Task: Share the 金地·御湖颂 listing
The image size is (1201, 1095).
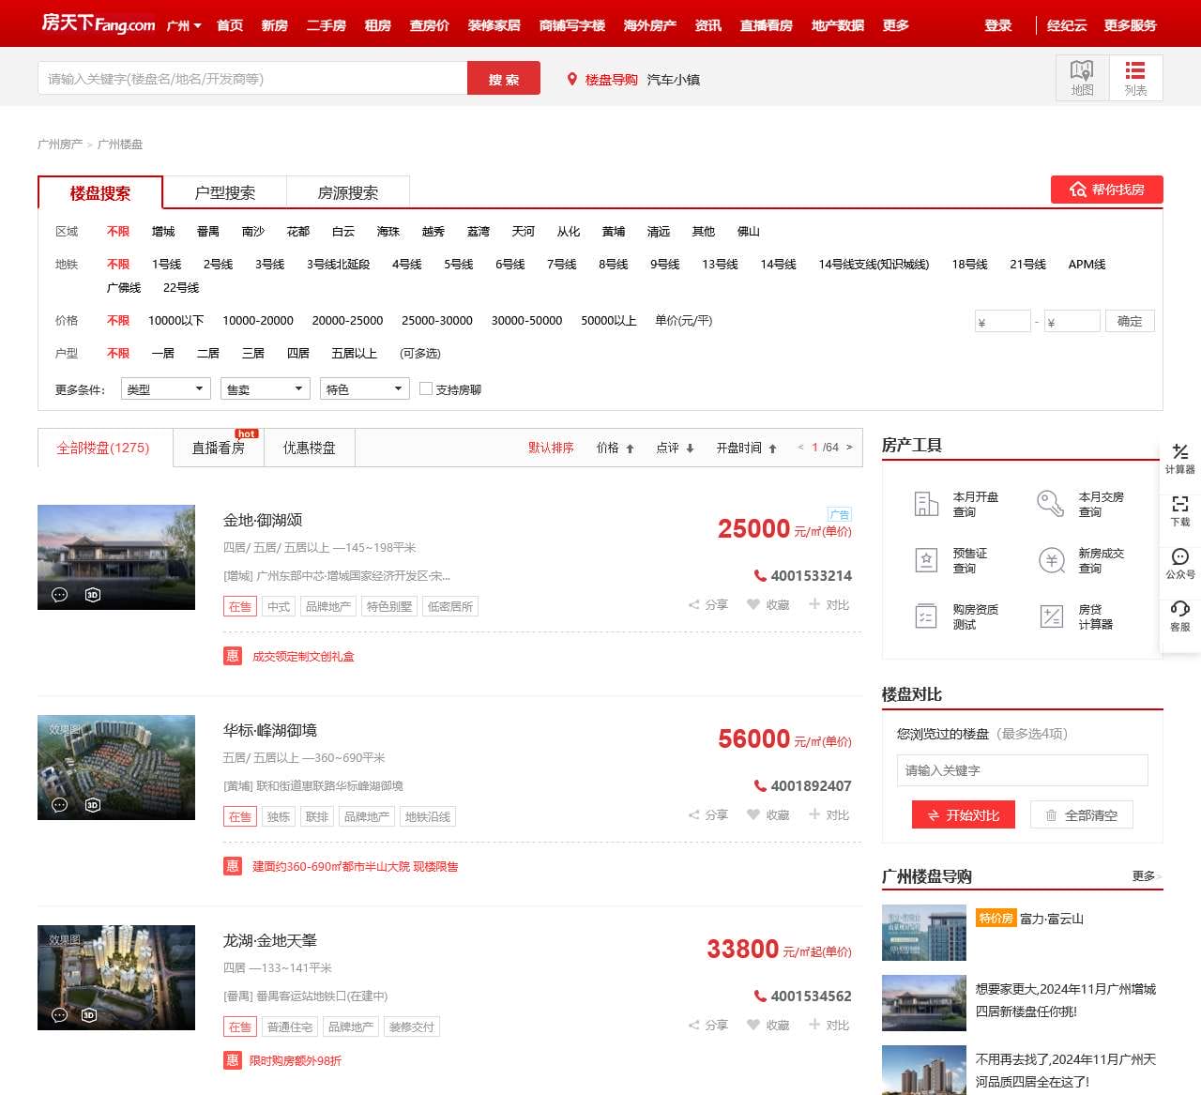Action: (x=708, y=605)
